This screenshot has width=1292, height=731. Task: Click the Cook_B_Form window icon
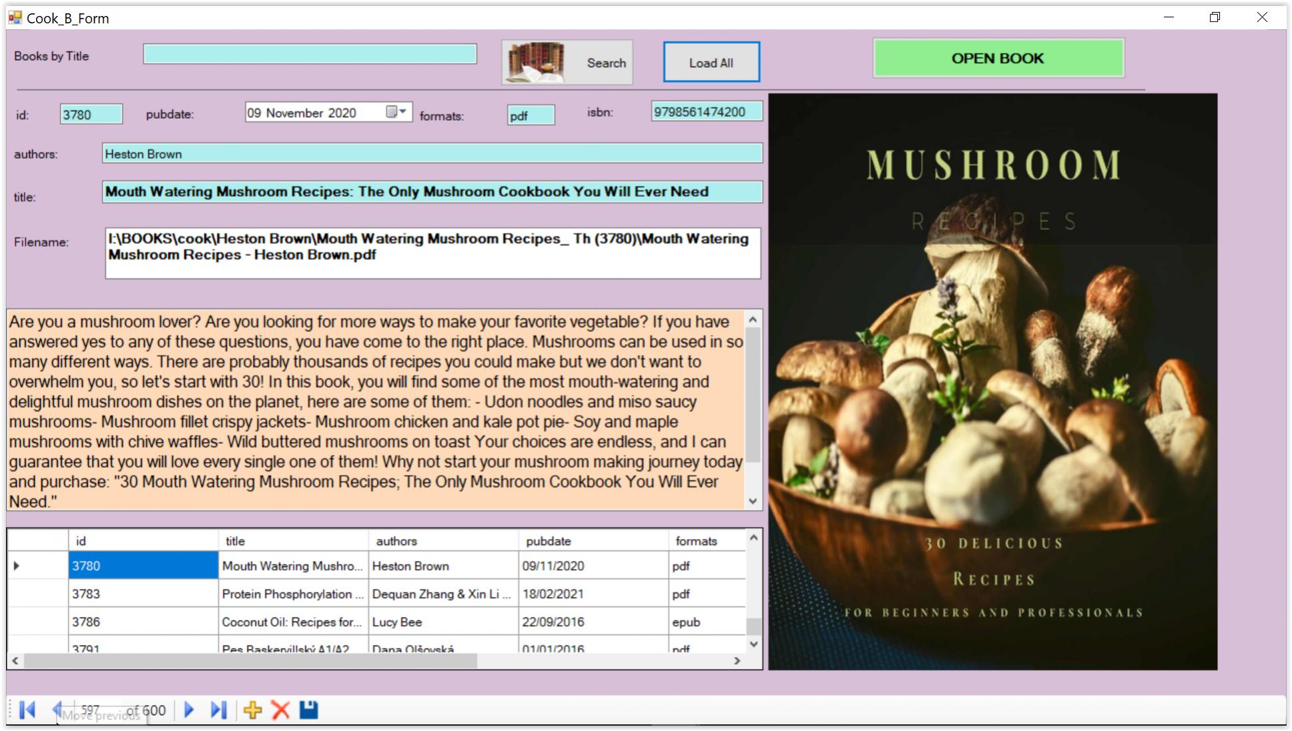click(15, 17)
